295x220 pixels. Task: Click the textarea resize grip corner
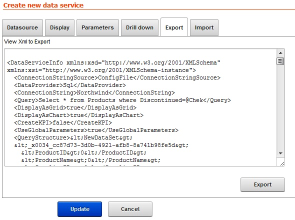pyautogui.click(x=282, y=163)
